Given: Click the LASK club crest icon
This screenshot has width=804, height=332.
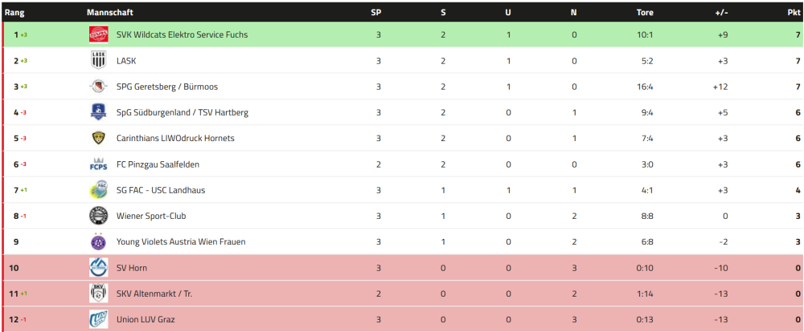Looking at the screenshot, I should [x=98, y=60].
